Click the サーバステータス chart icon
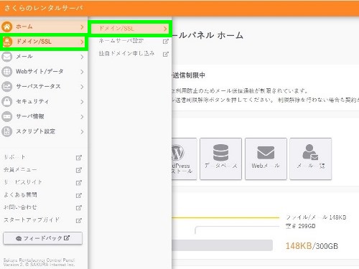The height and width of the screenshot is (269, 359). tap(7, 87)
